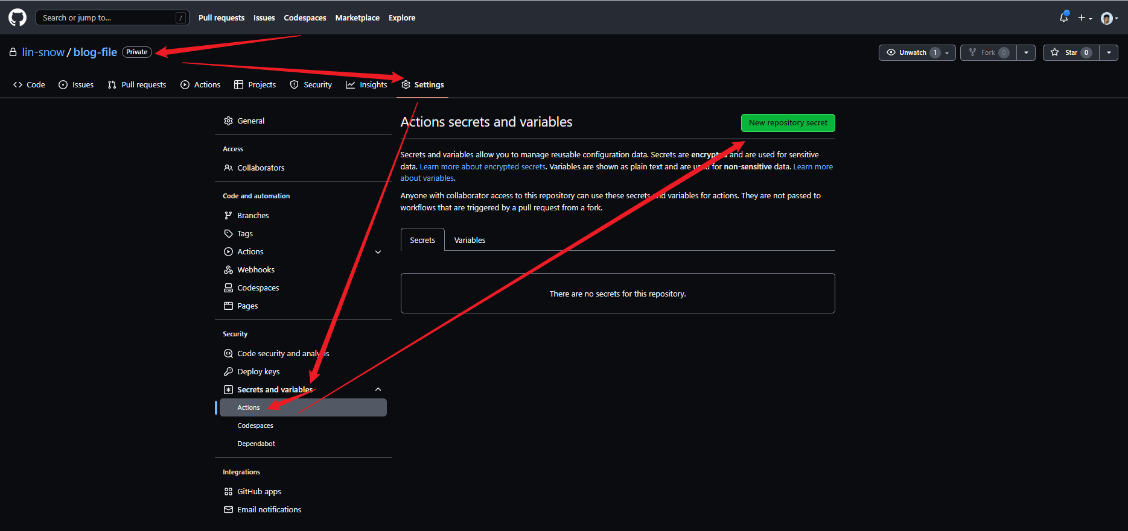Open Issues in top navigation
Viewport: 1128px width, 531px height.
(264, 17)
